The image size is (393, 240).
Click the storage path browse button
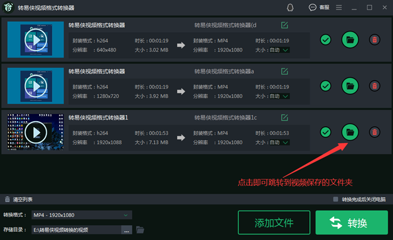(127, 229)
